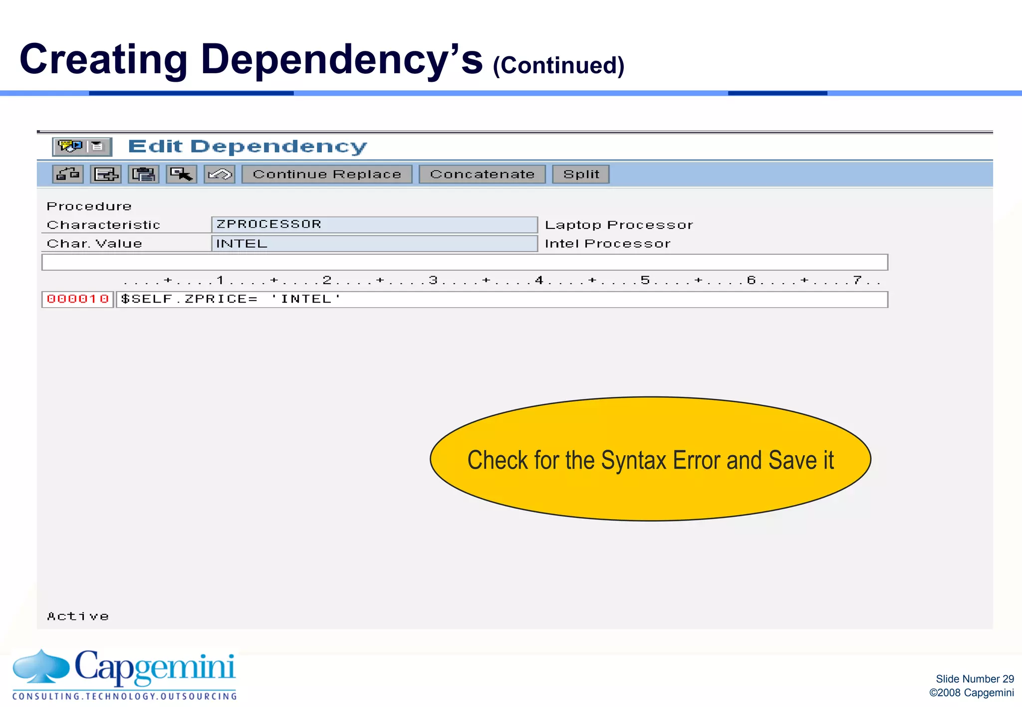Click the select cursor toolbar icon
1022x707 pixels.
pos(182,175)
